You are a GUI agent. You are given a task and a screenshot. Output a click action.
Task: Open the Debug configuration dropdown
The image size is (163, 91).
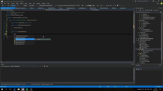(26, 6)
